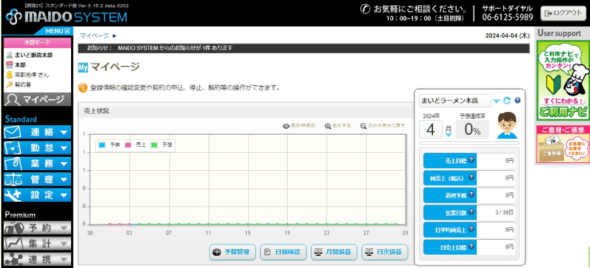The height and width of the screenshot is (268, 590).
Task: Click the help icon for 日売上目標
Action: (471, 246)
